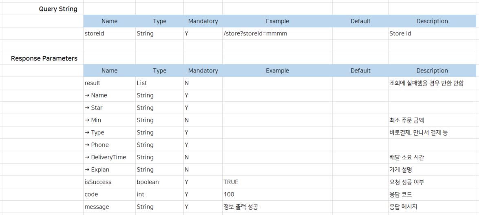This screenshot has width=479, height=215.
Task: Click the example cell containing "100"
Action: tap(229, 194)
